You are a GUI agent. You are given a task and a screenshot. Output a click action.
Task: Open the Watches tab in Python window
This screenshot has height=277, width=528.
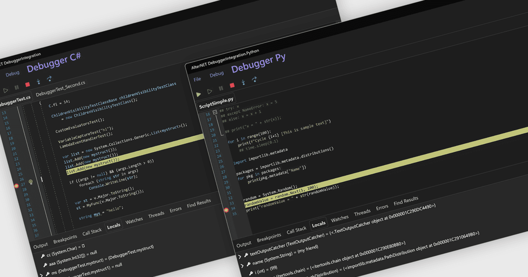(340, 219)
